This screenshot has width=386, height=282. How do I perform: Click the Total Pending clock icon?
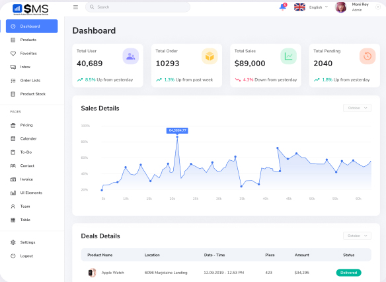[367, 56]
